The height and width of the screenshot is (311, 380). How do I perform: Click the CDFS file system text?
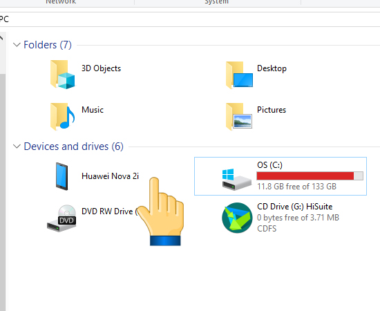(267, 229)
